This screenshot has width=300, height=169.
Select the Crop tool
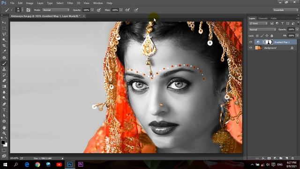[4, 46]
